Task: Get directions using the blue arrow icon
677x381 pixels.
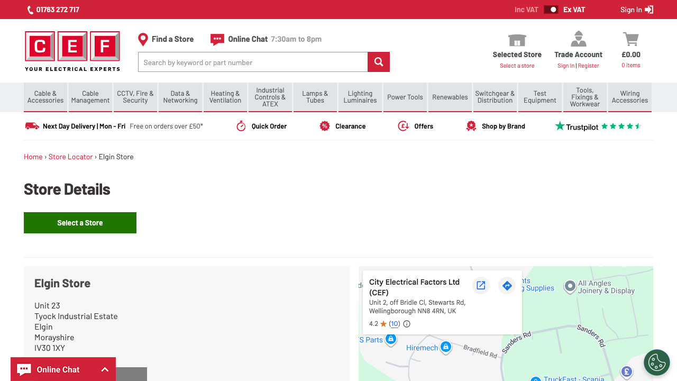Action: point(507,285)
